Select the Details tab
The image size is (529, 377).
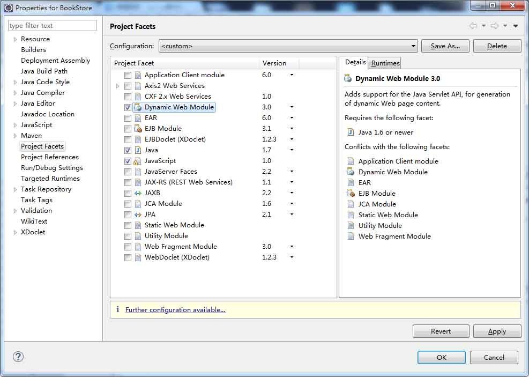coord(355,62)
